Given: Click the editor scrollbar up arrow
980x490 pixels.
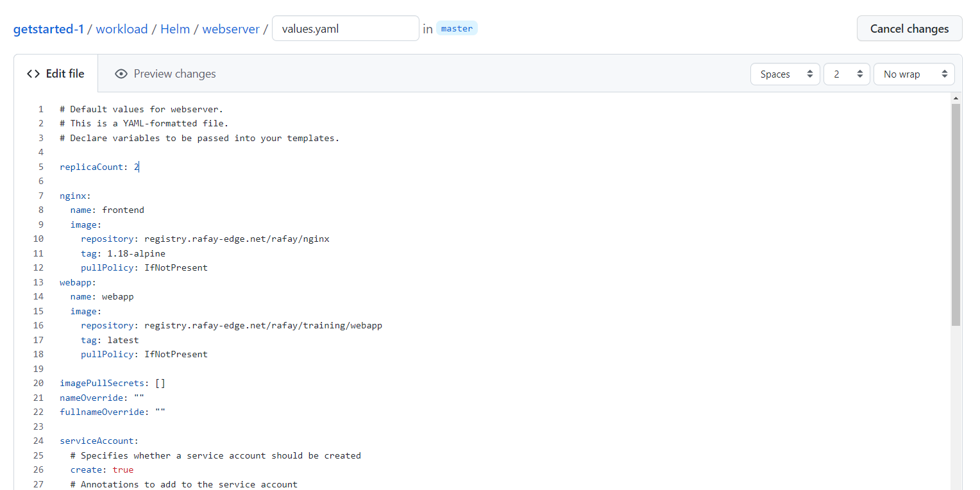Looking at the screenshot, I should (956, 98).
